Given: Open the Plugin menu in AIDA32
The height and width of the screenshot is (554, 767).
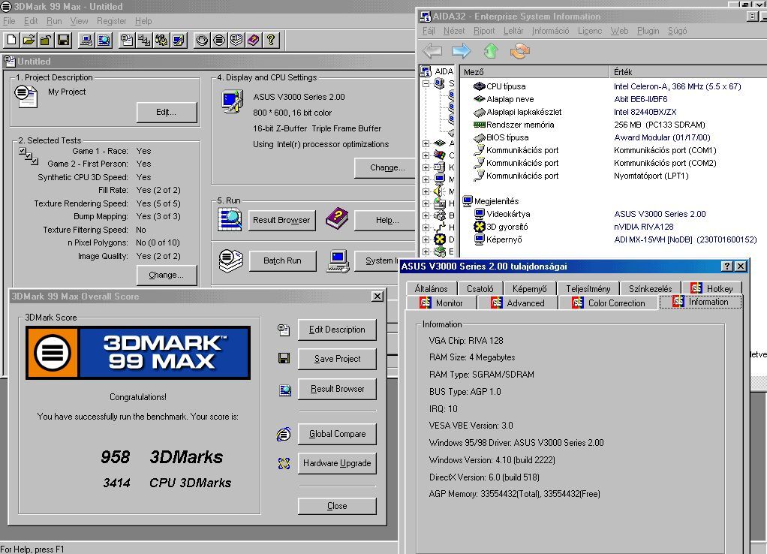Looking at the screenshot, I should pos(648,31).
